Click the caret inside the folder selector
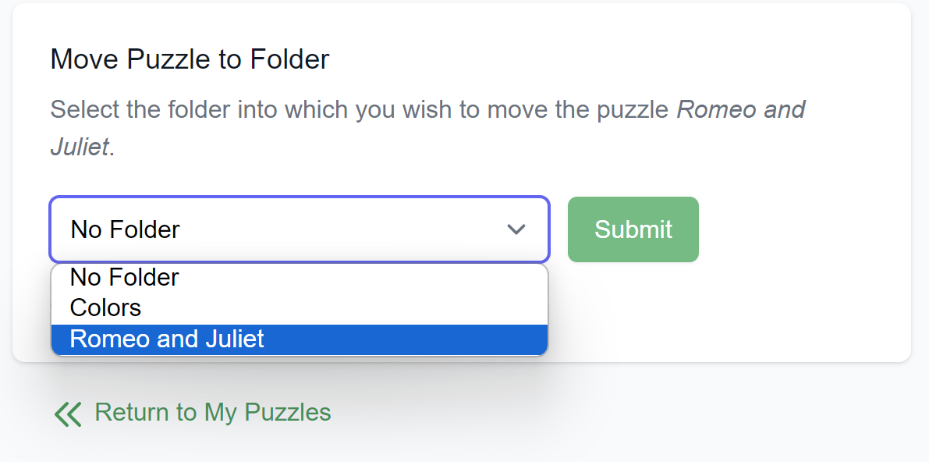 click(x=516, y=229)
